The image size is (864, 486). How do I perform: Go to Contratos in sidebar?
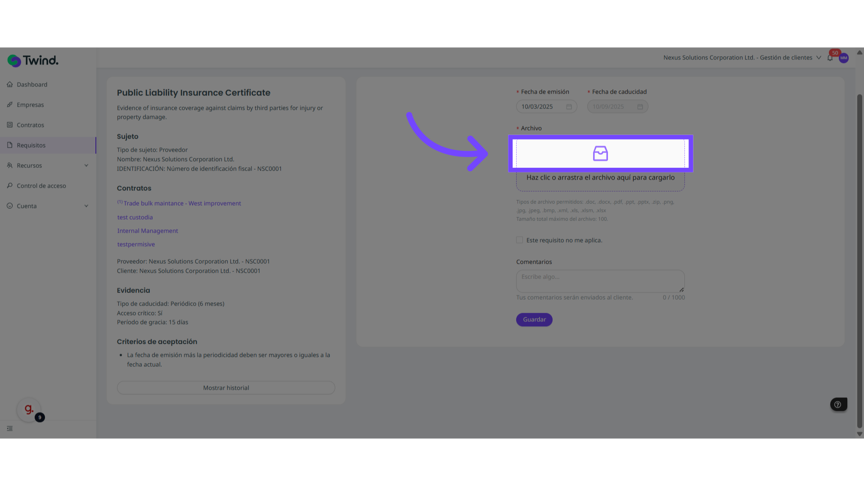click(30, 125)
